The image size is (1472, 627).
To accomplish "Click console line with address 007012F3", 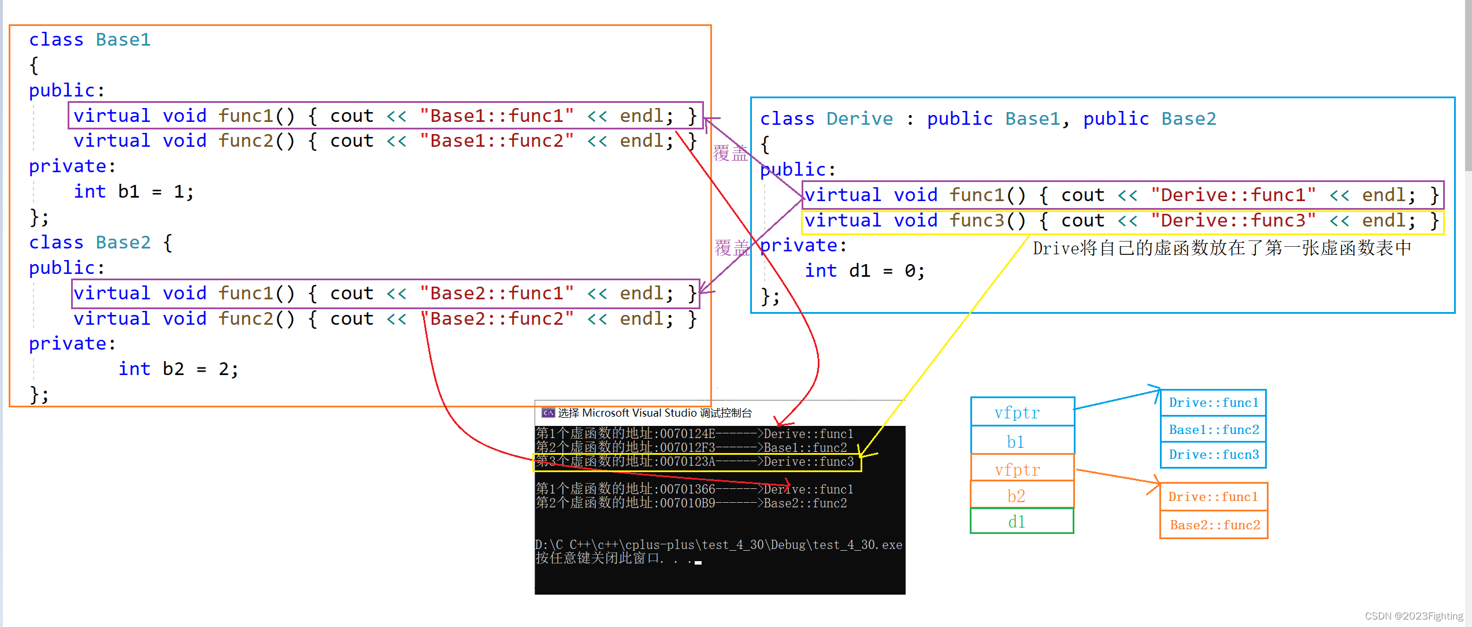I will click(692, 447).
